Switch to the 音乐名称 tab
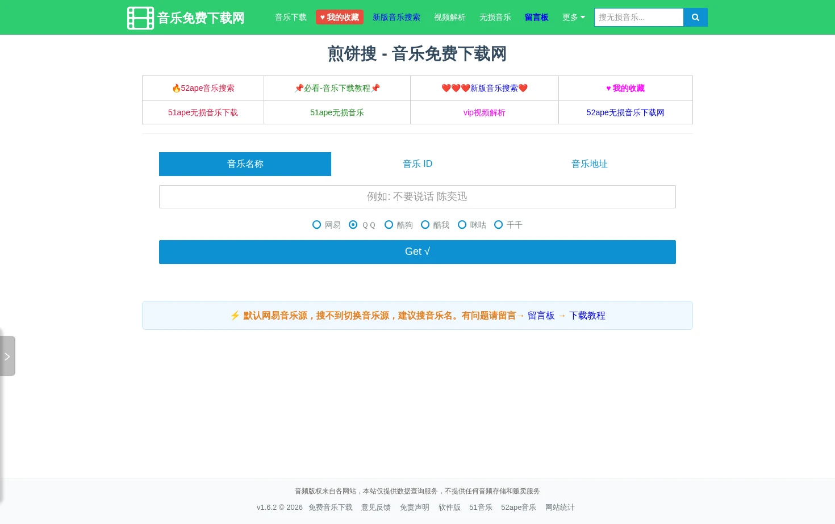 click(x=245, y=164)
